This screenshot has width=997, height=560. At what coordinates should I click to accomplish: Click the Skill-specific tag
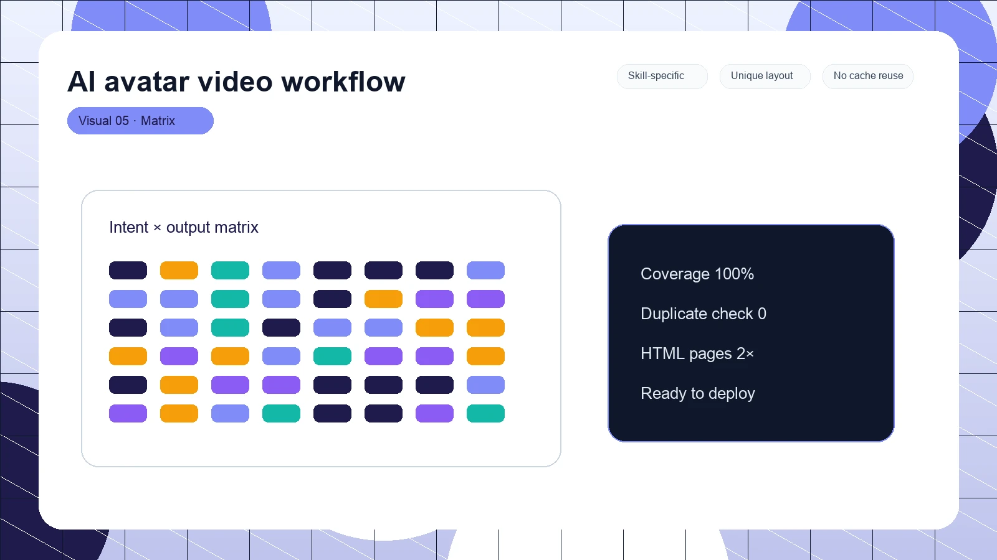662,76
